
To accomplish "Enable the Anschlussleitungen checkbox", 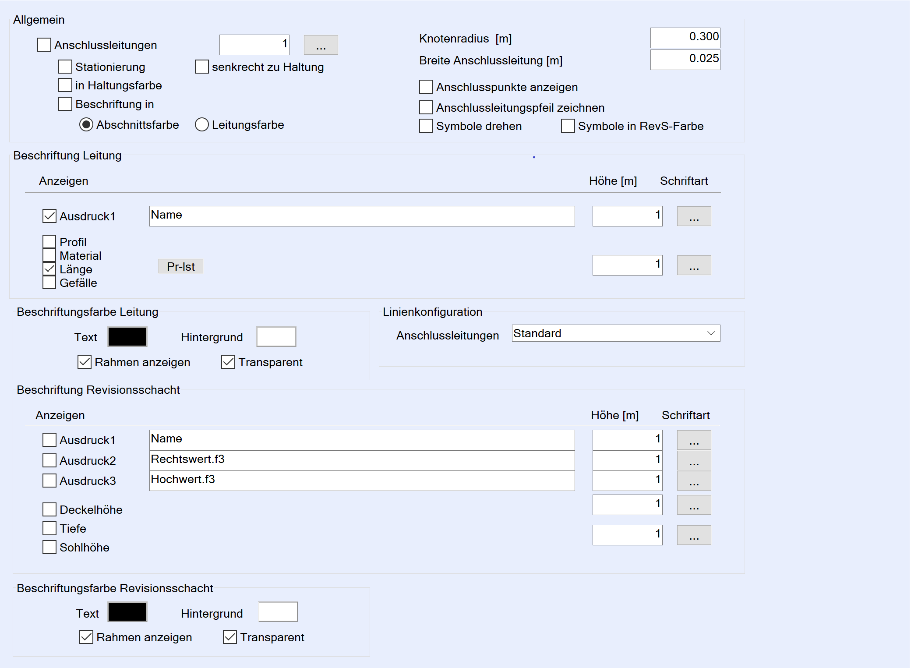I will click(44, 45).
